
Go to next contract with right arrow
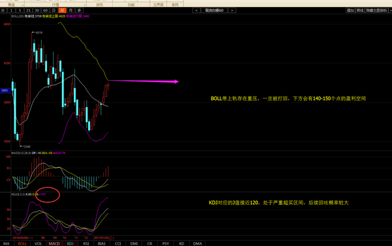click(232, 10)
